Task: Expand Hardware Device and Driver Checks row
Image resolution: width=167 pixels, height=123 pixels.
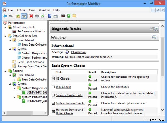Action: click(x=53, y=111)
